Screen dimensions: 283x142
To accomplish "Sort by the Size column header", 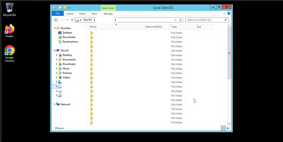I will tap(204, 27).
